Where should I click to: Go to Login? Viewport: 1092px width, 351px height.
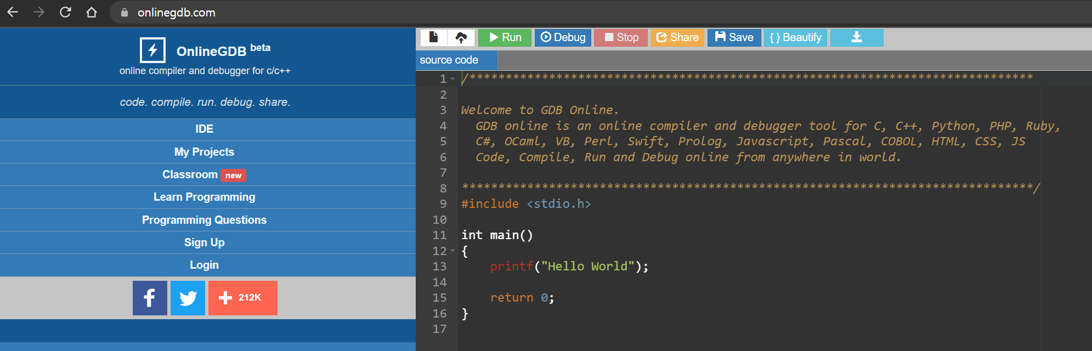[x=204, y=265]
